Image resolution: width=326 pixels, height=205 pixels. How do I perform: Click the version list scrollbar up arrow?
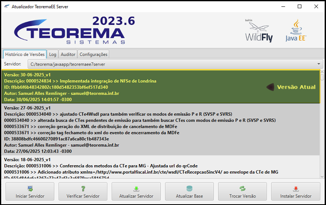pyautogui.click(x=322, y=72)
